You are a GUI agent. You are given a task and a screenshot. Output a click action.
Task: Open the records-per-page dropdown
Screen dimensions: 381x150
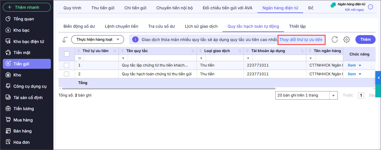(x=333, y=95)
